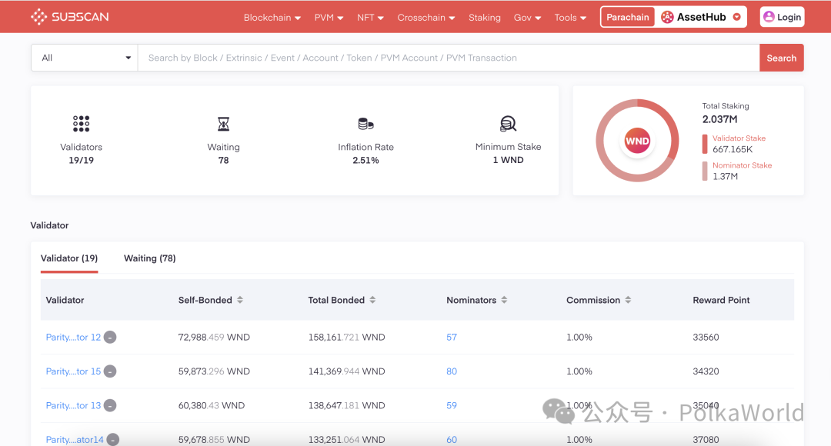The height and width of the screenshot is (446, 831).
Task: Click the Validators grid icon
Action: 81,123
